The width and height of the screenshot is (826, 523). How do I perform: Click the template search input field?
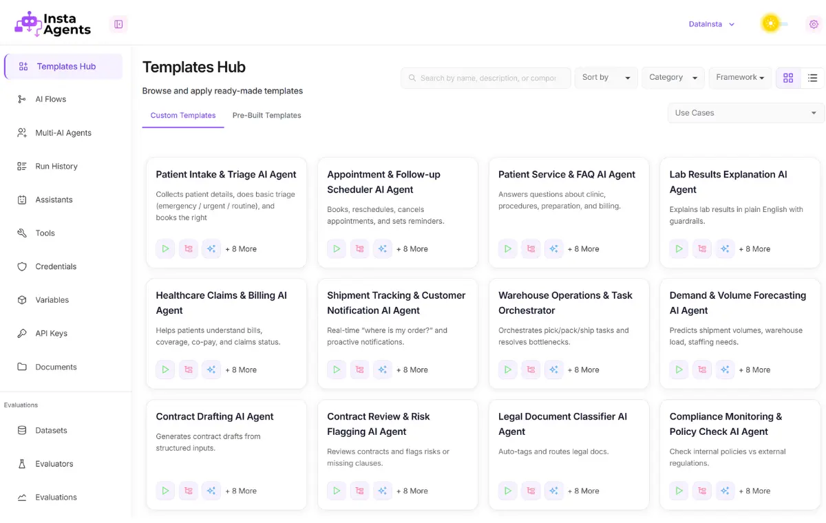click(487, 78)
